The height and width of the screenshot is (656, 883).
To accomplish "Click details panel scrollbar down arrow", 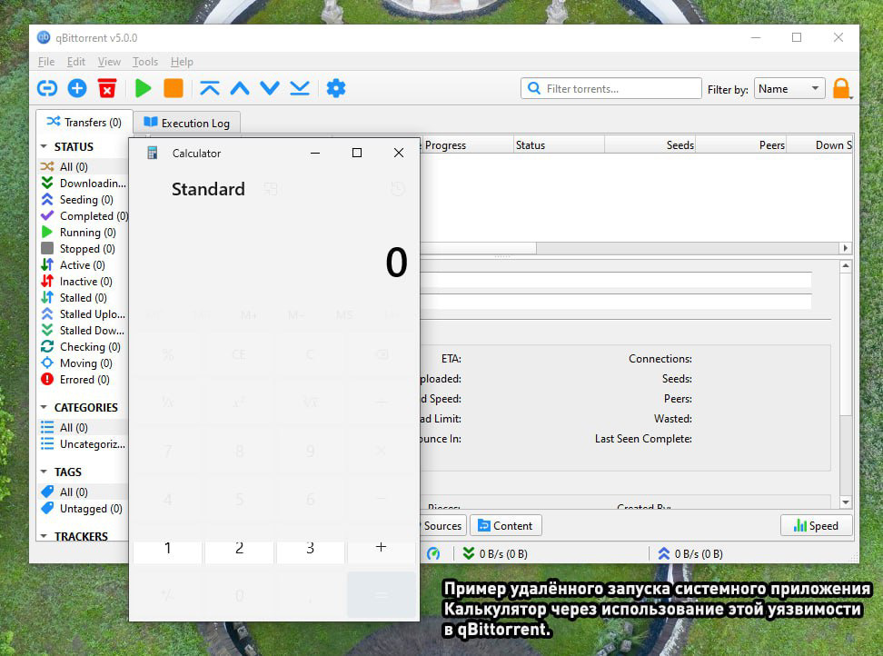I will (845, 502).
